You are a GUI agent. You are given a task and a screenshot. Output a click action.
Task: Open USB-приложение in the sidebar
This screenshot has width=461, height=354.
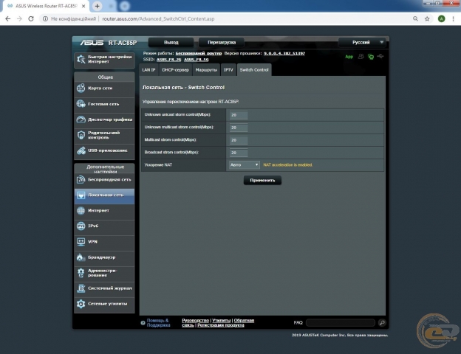click(x=103, y=150)
